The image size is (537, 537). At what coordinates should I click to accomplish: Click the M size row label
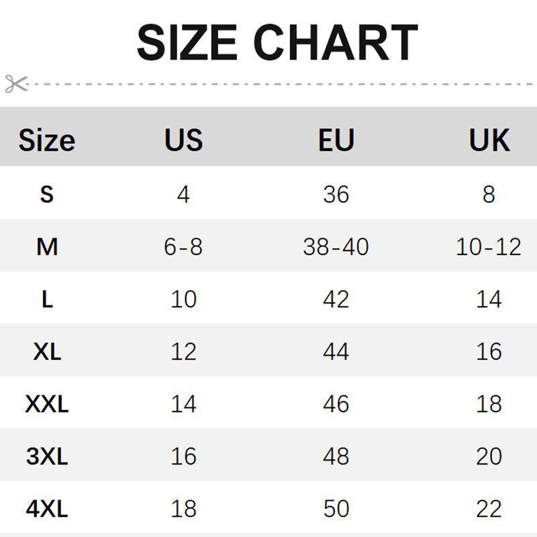tap(46, 247)
